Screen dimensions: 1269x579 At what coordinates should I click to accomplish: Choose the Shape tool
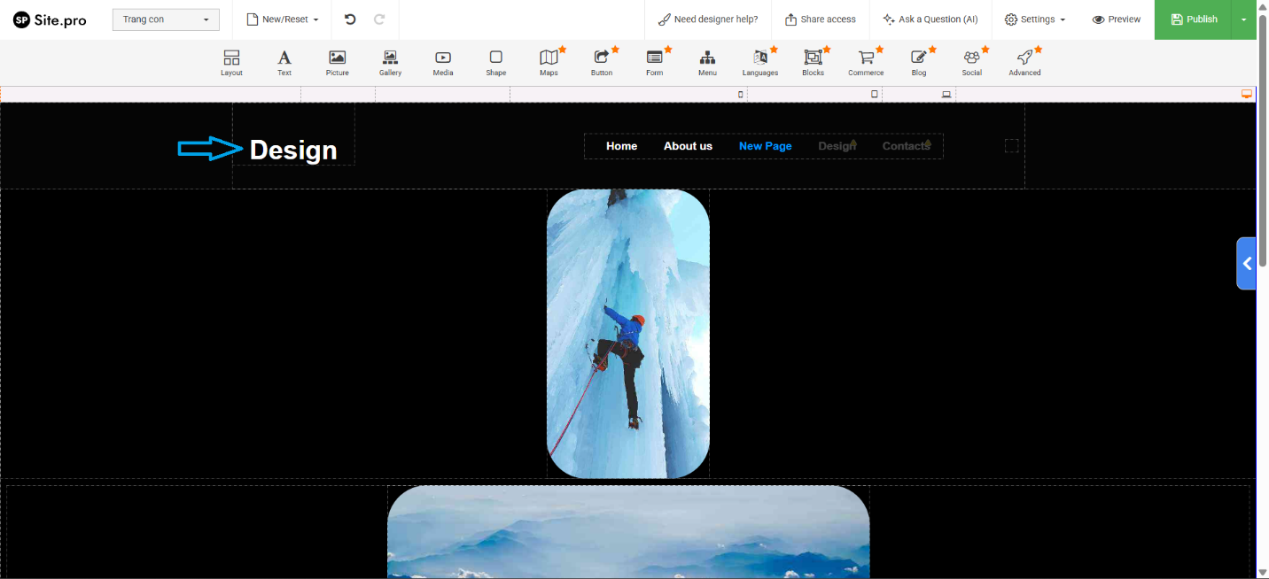pos(496,58)
